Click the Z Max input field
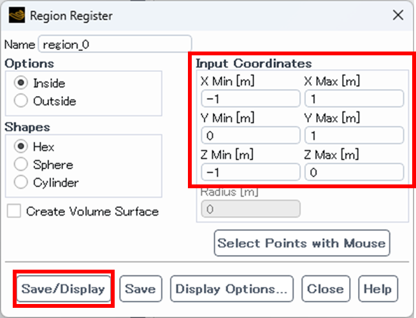This screenshot has width=416, height=318. click(354, 172)
